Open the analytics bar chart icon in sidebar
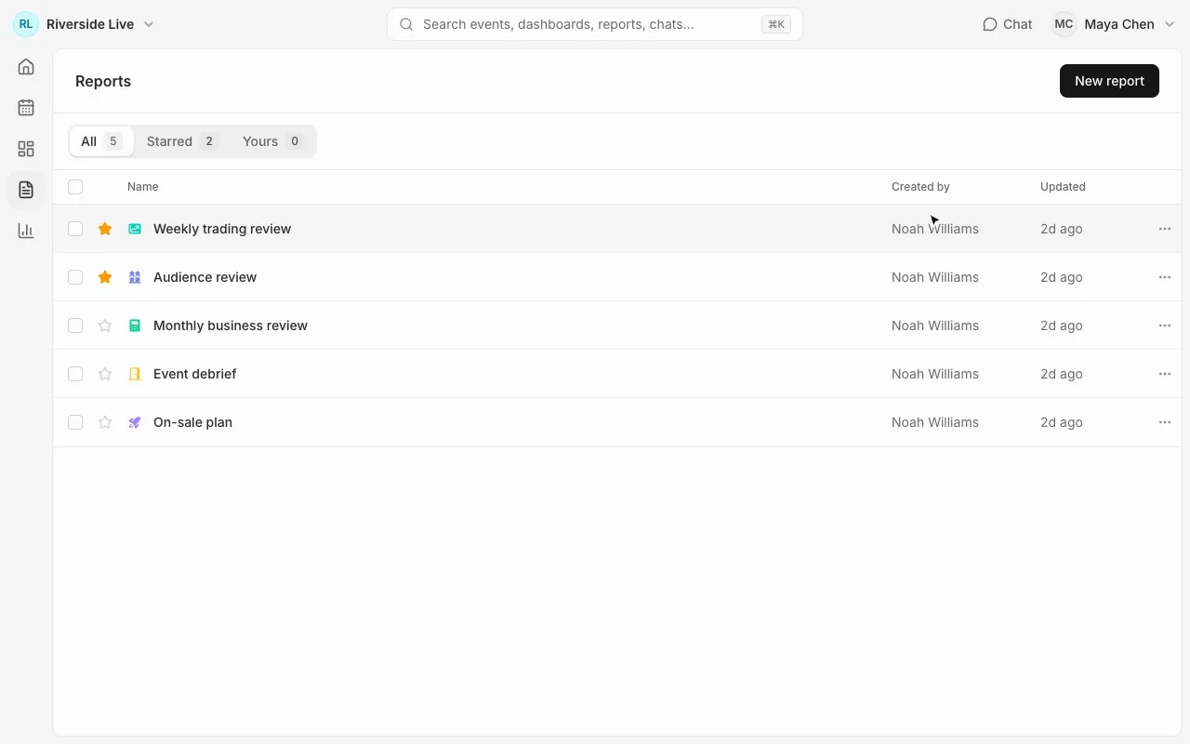Image resolution: width=1190 pixels, height=744 pixels. [26, 231]
